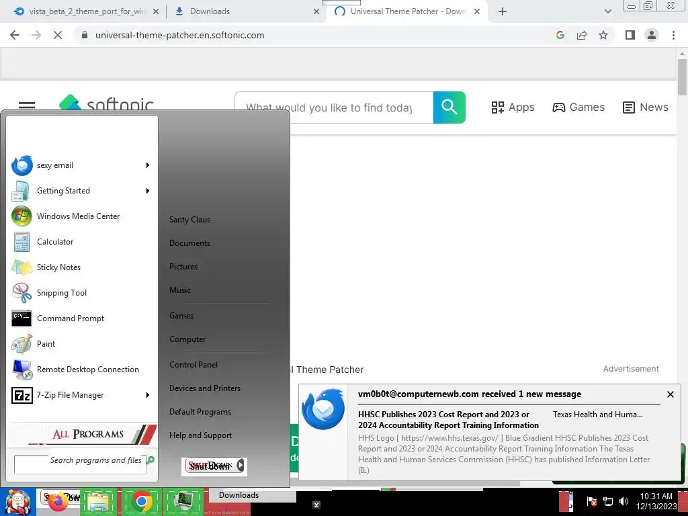Open Windows Media Center

tap(81, 216)
